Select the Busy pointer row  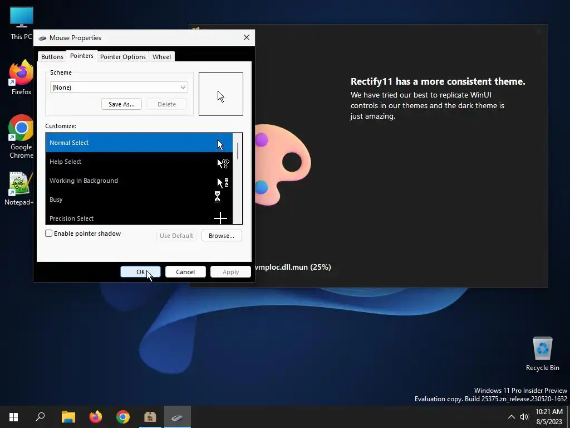point(139,200)
